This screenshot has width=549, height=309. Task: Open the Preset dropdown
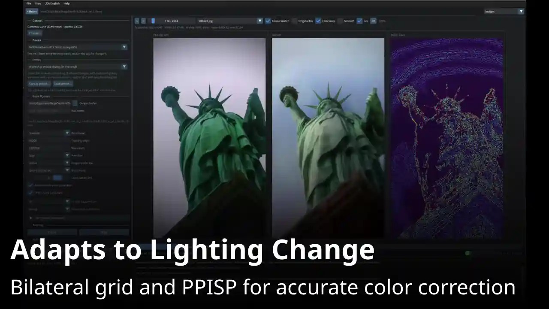coord(77,67)
